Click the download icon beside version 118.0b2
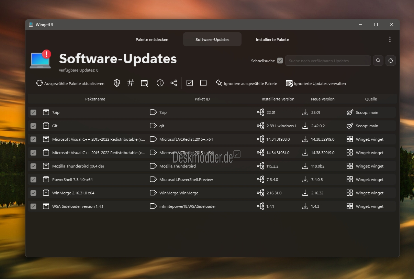Screen dimensions: 414x279 pos(305,166)
